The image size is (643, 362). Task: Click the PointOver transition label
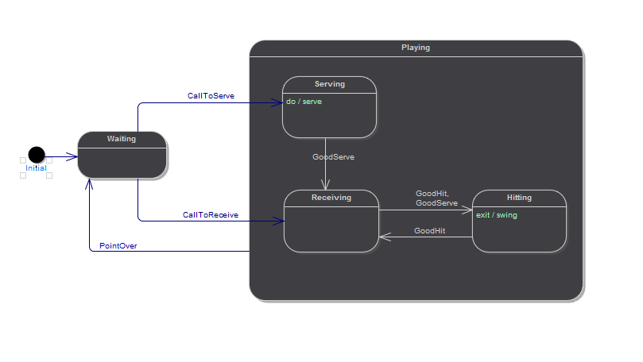(118, 246)
